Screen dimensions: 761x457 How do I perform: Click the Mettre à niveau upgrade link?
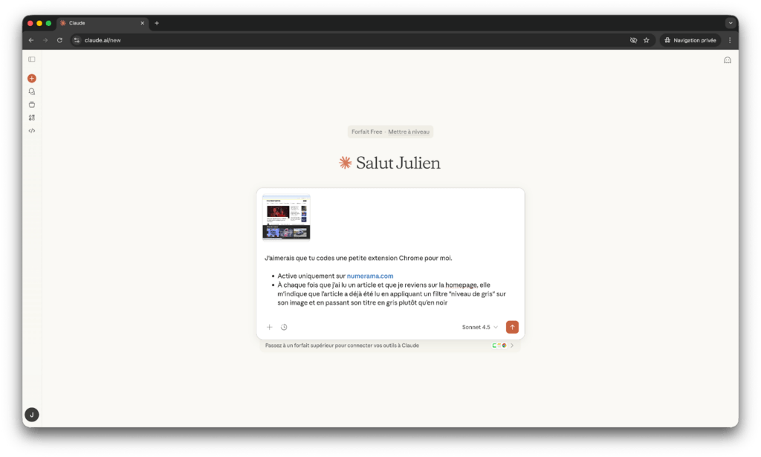[409, 132]
